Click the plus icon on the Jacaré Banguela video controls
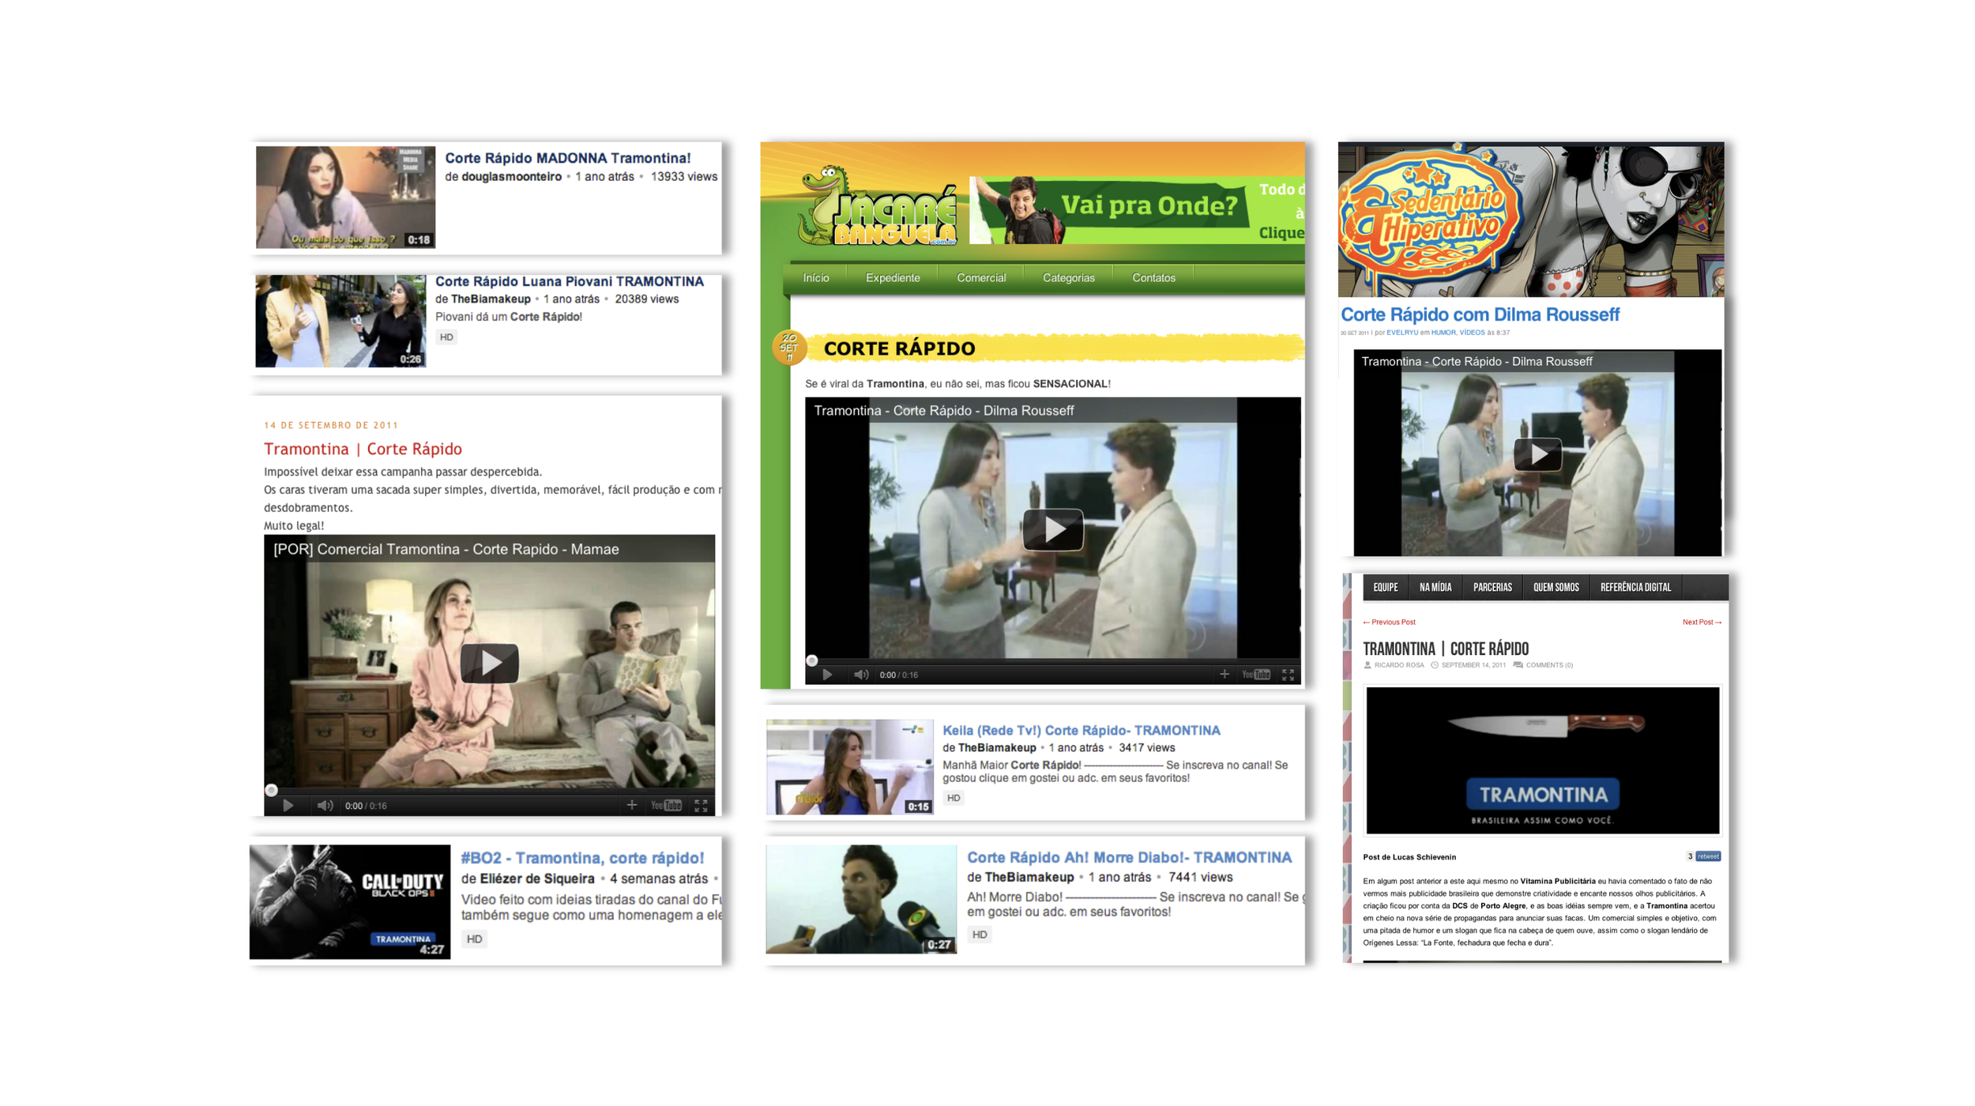The width and height of the screenshot is (1975, 1106). [x=1224, y=674]
